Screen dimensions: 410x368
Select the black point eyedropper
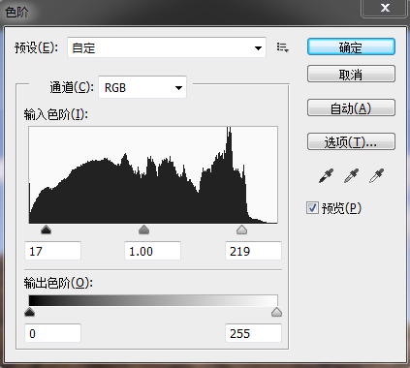point(326,176)
